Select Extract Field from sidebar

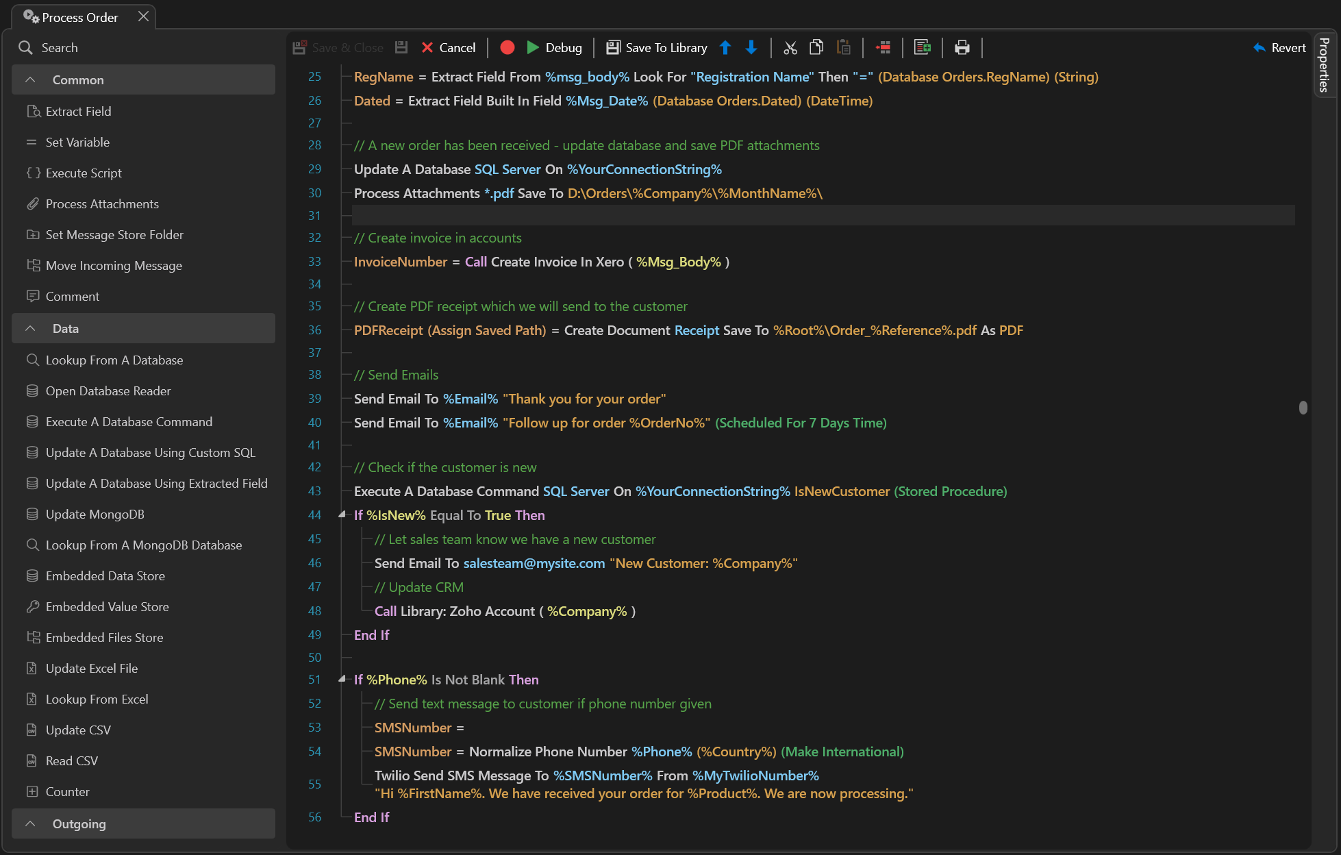(78, 110)
